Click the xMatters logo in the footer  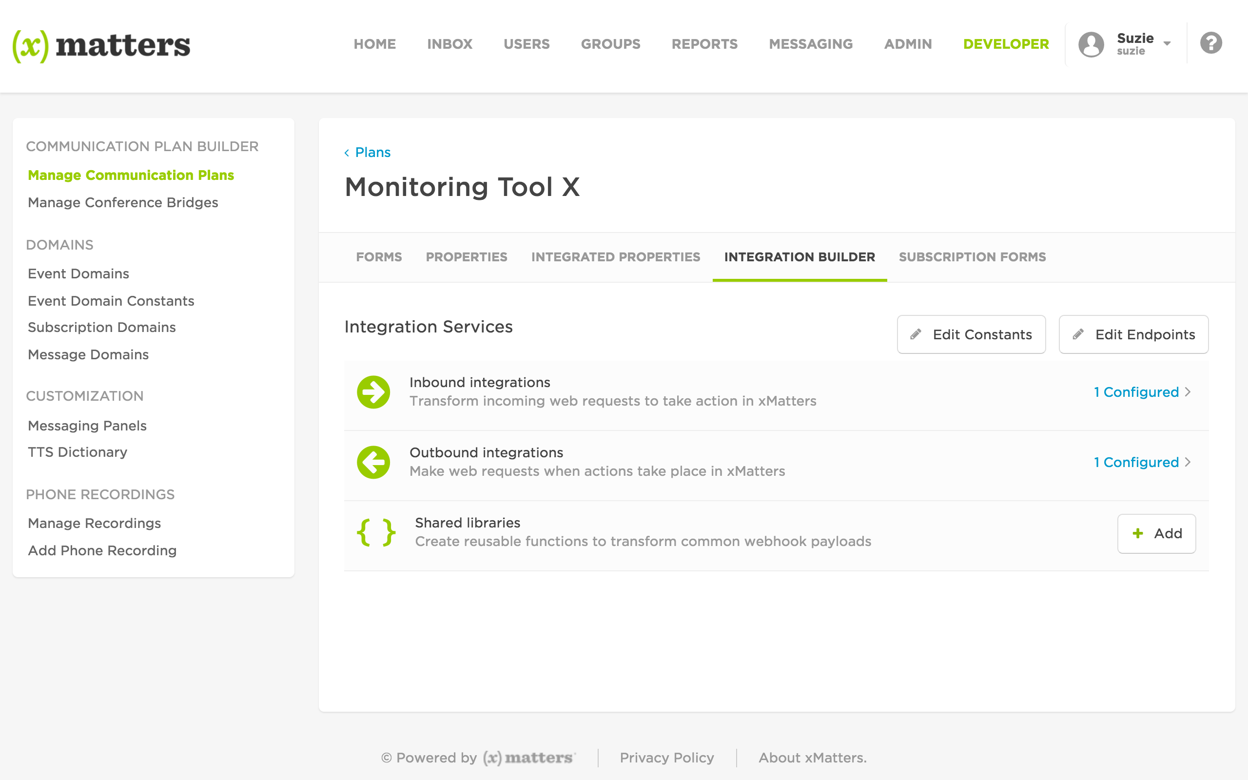528,757
